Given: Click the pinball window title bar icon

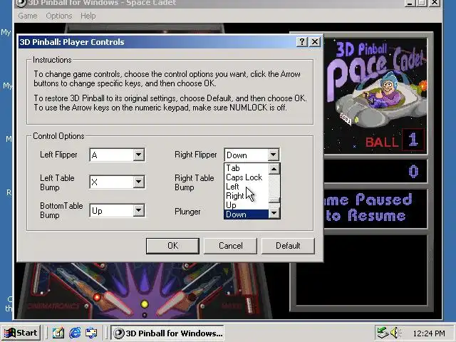Looking at the screenshot, I should tap(21, 3).
